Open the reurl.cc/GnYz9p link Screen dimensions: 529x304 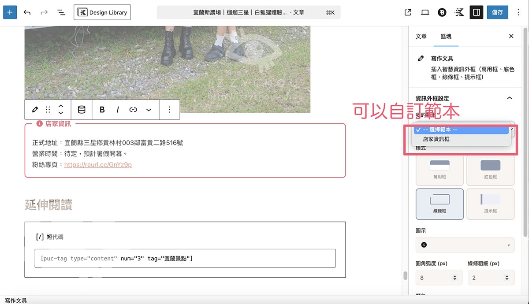click(x=98, y=165)
